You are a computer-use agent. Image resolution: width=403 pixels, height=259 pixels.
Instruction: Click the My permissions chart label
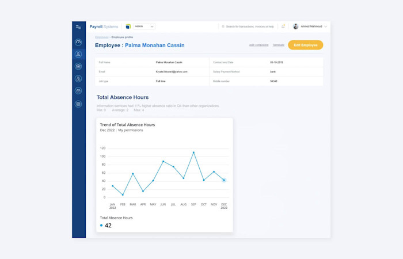131,130
